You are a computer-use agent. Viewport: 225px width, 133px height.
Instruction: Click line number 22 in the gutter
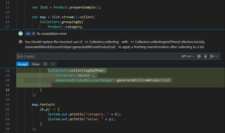tap(8, 90)
